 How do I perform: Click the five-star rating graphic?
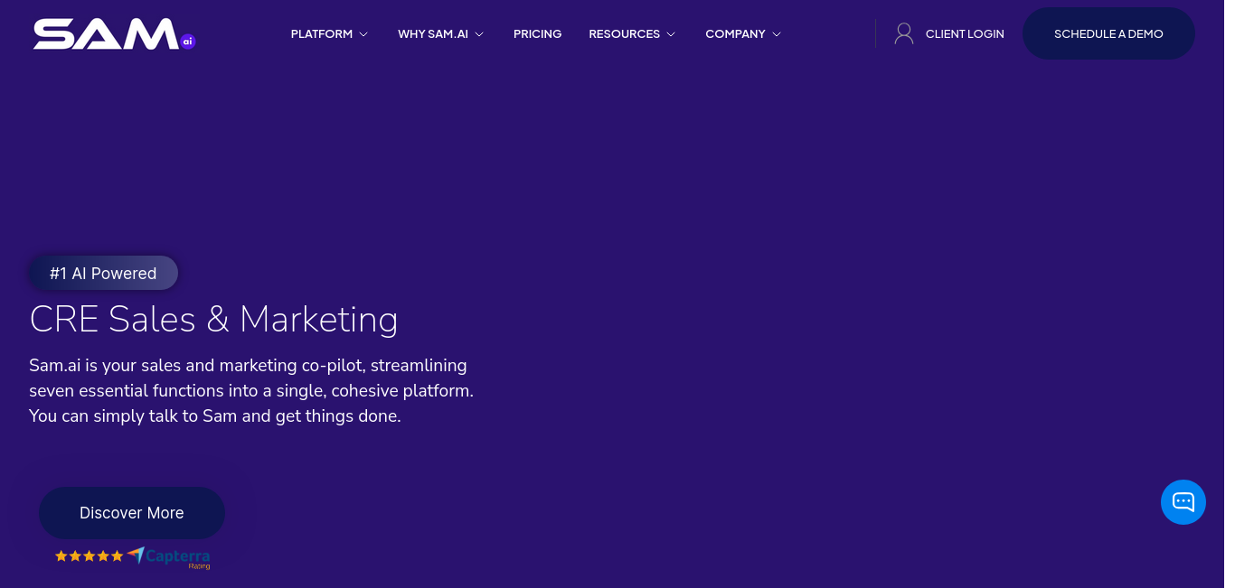[89, 556]
